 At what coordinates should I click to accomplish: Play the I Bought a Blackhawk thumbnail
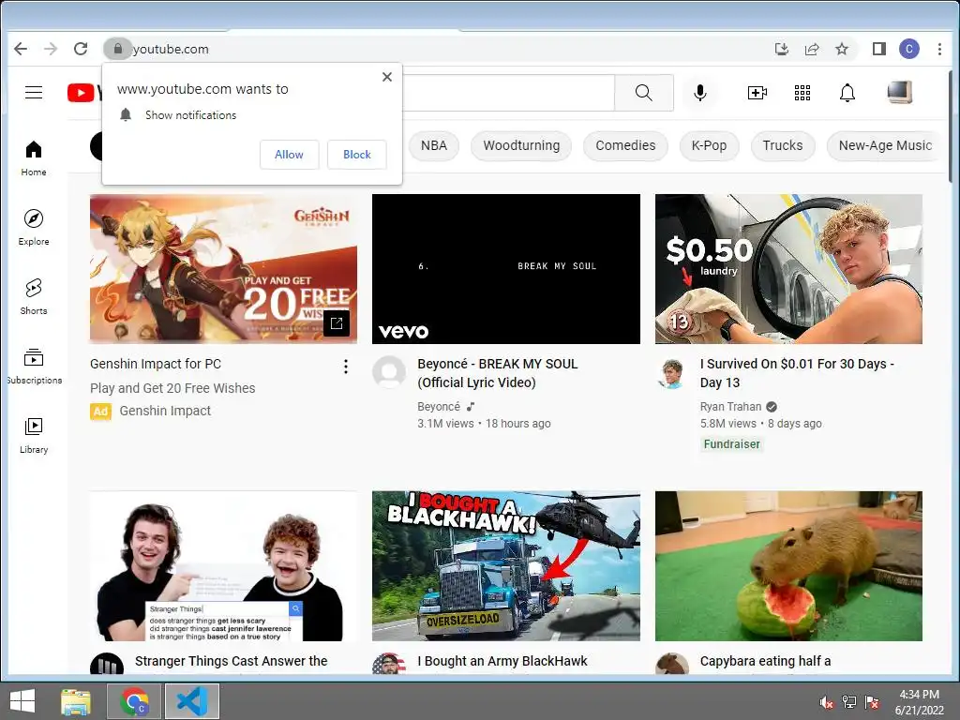(506, 565)
